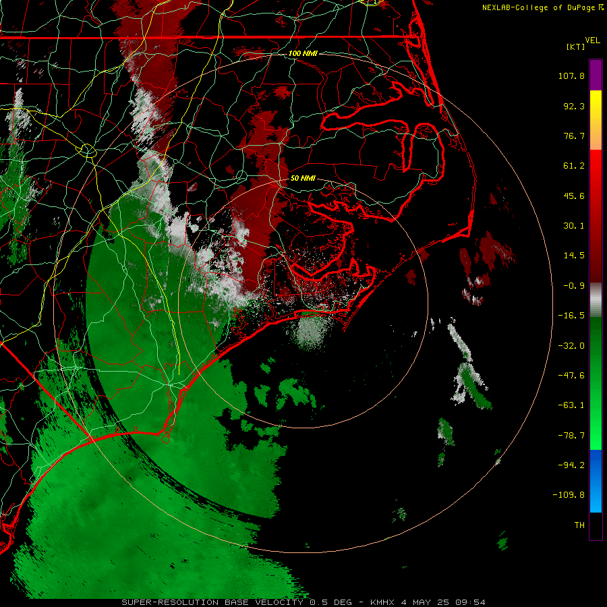Click the NEXLAB-College of DuPage credit text
607x607 pixels.
[x=542, y=7]
